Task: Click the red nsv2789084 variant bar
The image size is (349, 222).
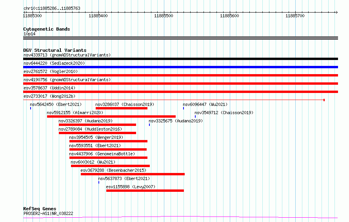Action: point(98,133)
